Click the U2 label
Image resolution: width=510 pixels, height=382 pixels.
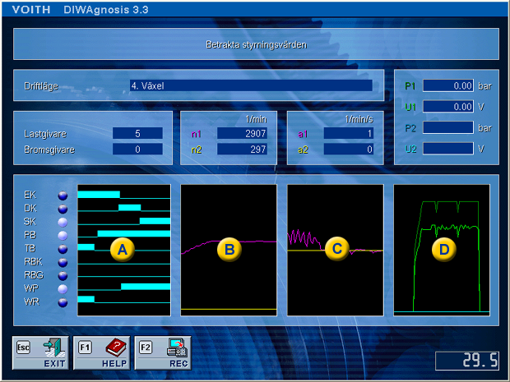(410, 149)
